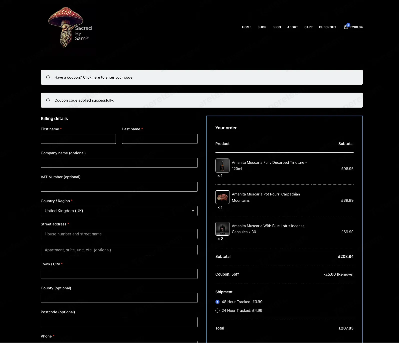This screenshot has height=343, width=399.
Task: Select 48 Hour Tracked shipping option
Action: pyautogui.click(x=217, y=302)
